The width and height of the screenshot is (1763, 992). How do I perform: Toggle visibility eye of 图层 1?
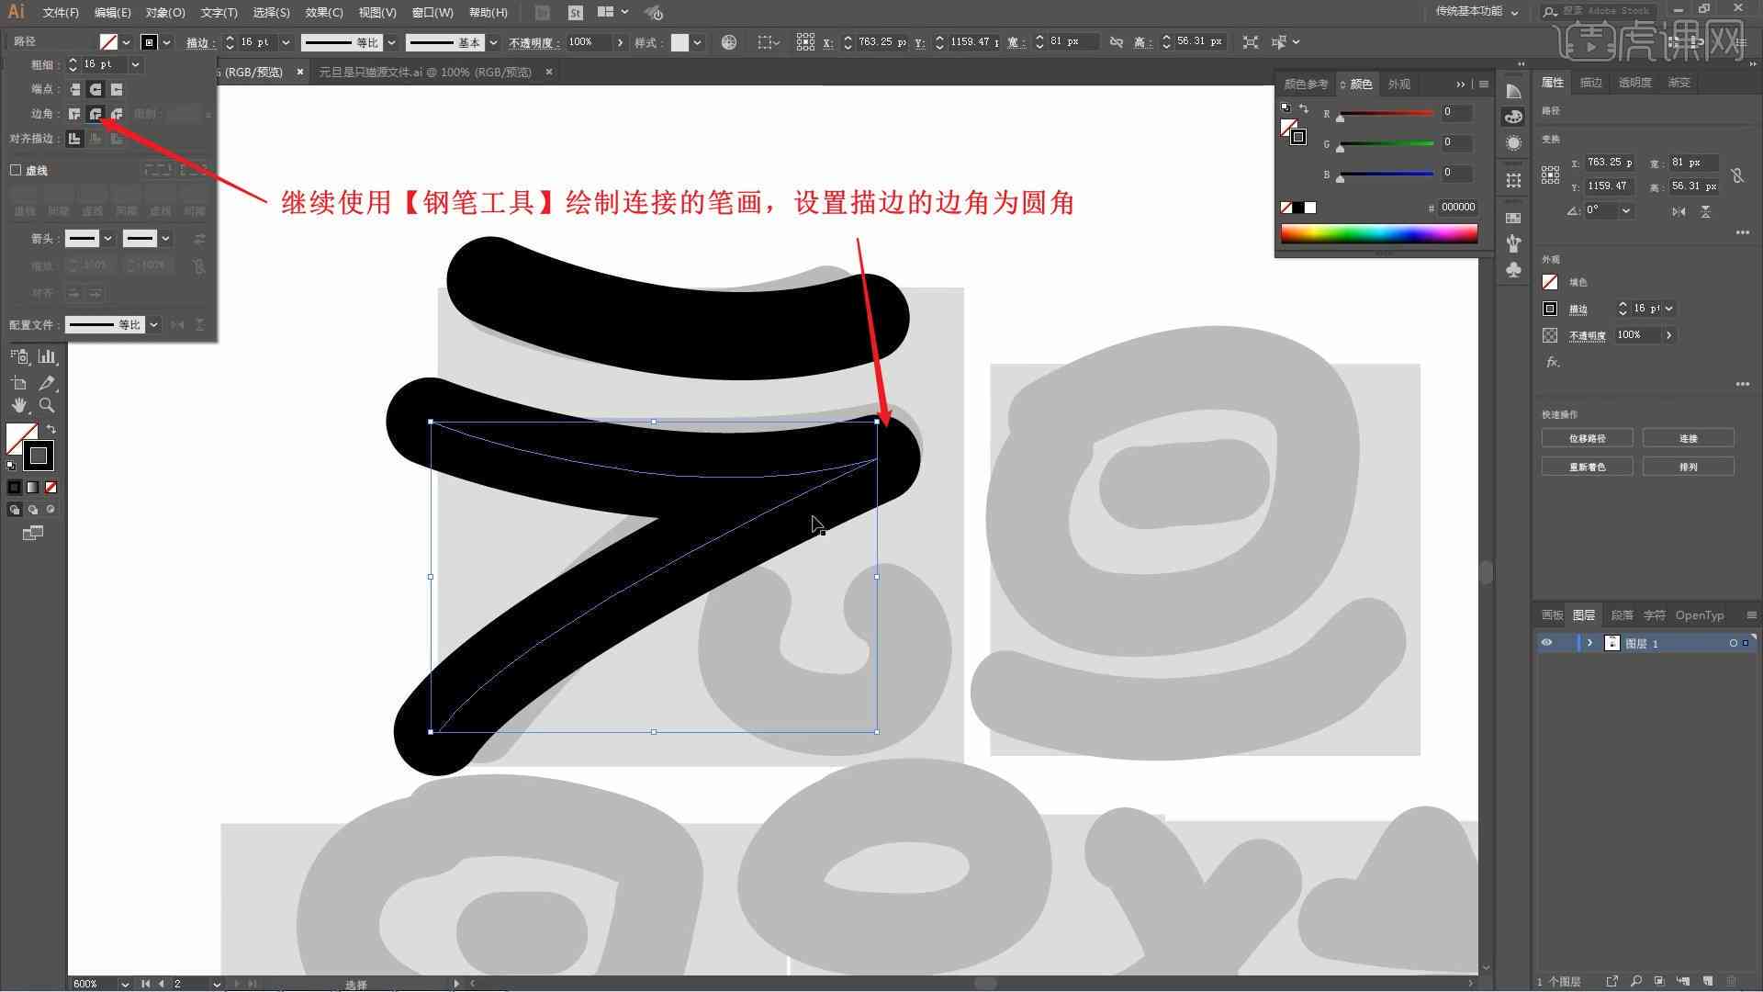(1546, 643)
